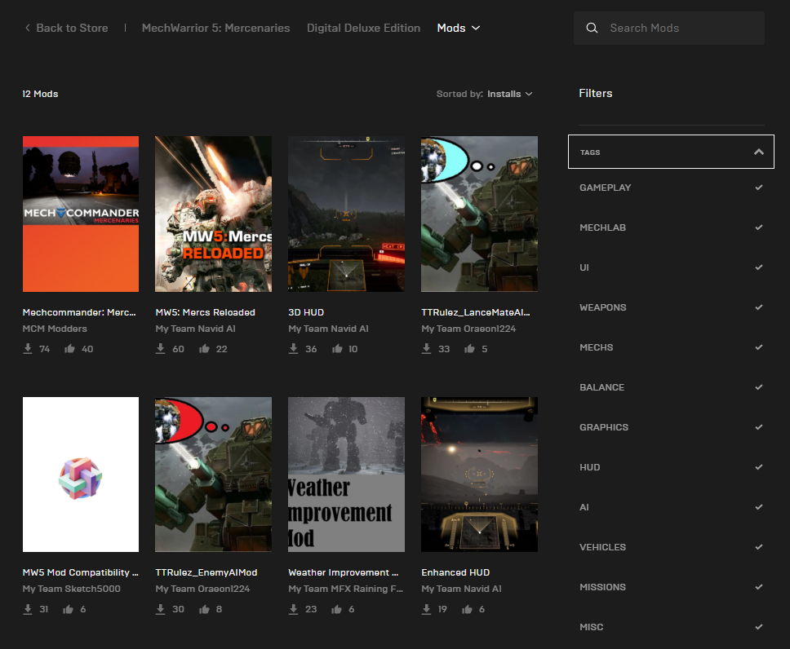
Task: Open Mechcommander: Merc... mod title
Action: (79, 312)
